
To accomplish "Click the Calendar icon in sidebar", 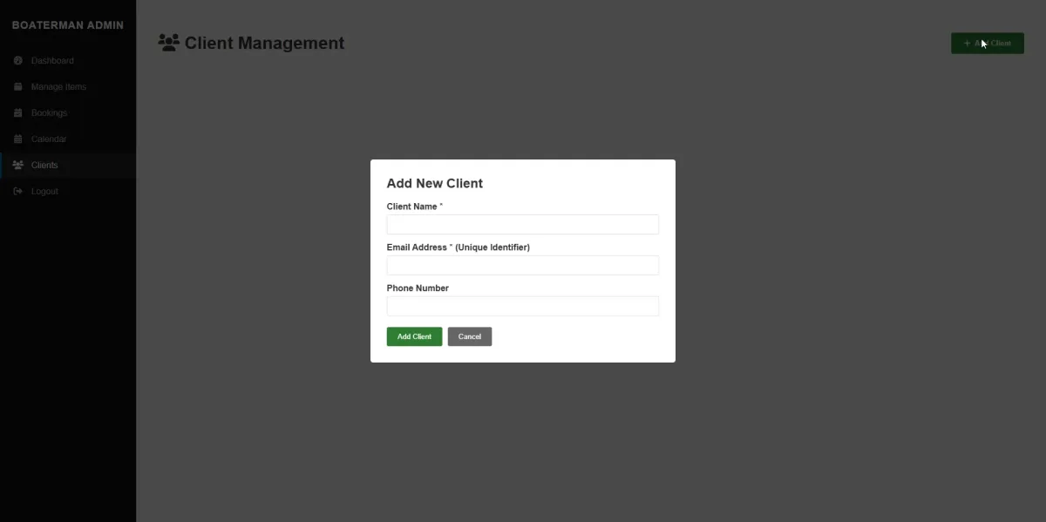I will [x=18, y=139].
